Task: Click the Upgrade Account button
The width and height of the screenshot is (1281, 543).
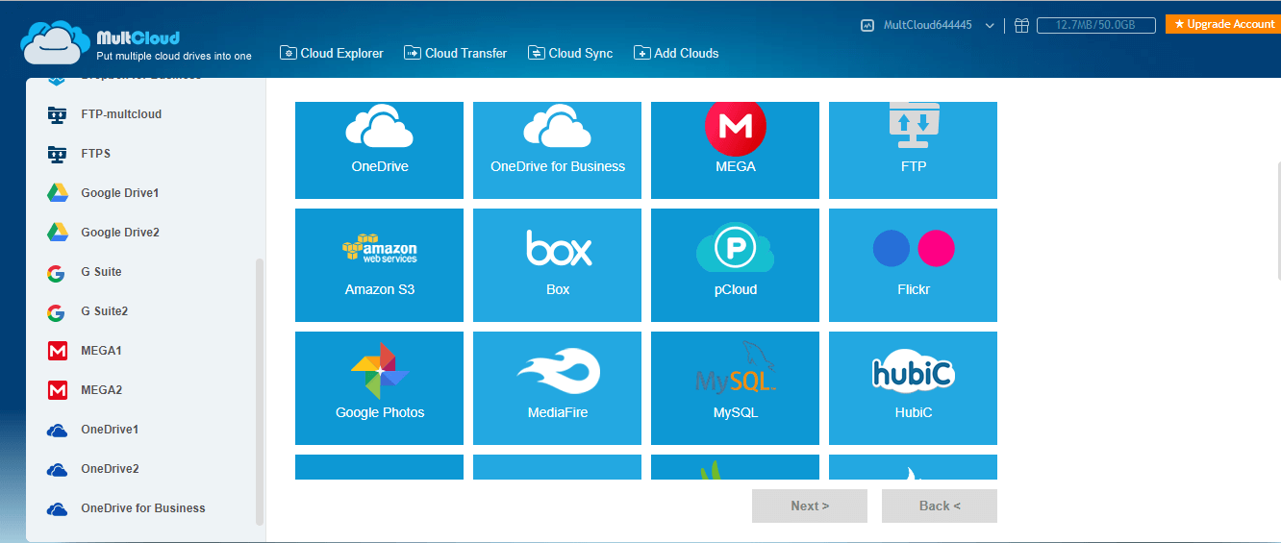Action: 1222,24
